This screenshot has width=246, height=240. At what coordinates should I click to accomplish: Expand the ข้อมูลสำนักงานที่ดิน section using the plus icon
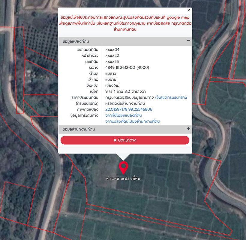(189, 128)
